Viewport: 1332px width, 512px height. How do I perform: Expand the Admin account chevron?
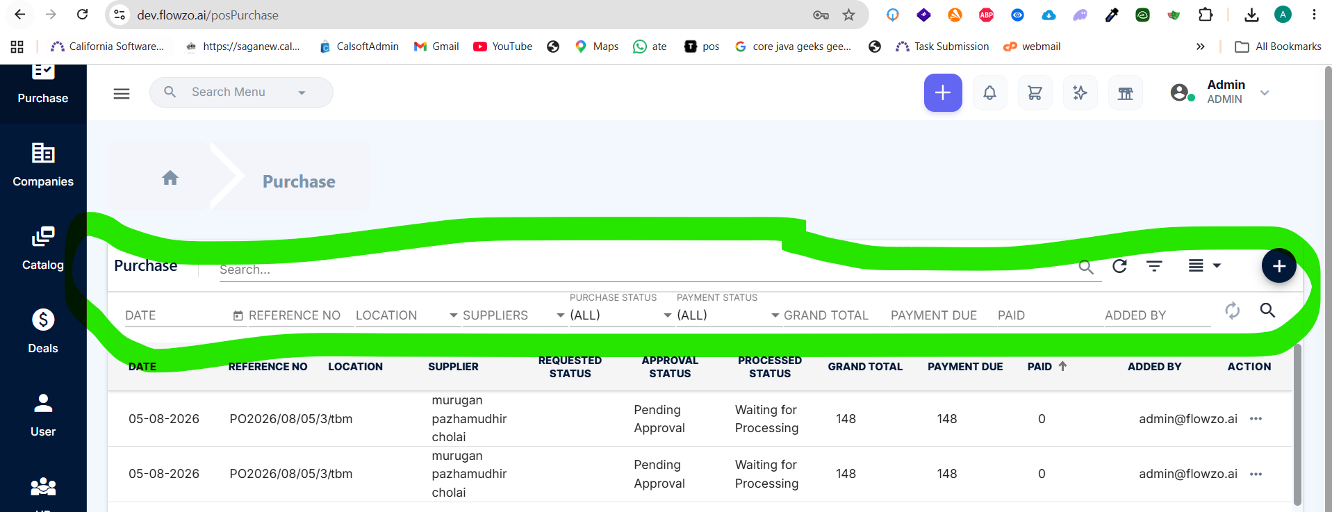coord(1265,92)
